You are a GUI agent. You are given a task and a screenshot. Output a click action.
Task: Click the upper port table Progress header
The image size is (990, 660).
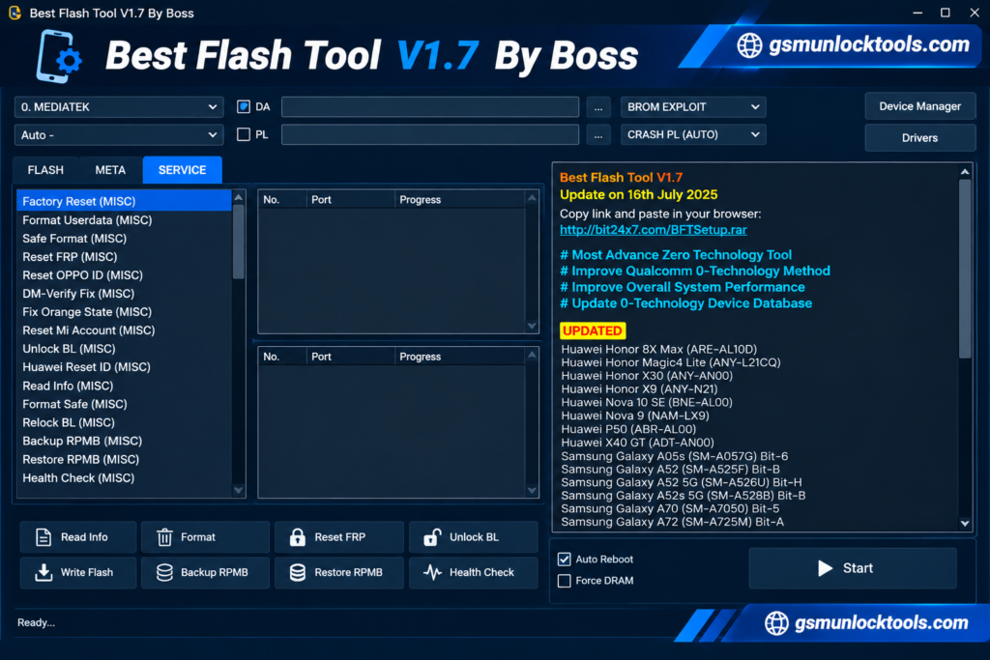(x=459, y=199)
